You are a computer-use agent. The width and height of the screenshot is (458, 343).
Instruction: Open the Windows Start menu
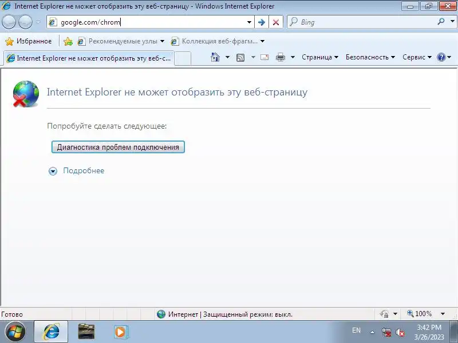[15, 332]
